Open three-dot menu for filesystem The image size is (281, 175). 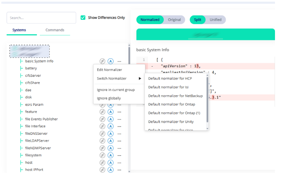[119, 156]
